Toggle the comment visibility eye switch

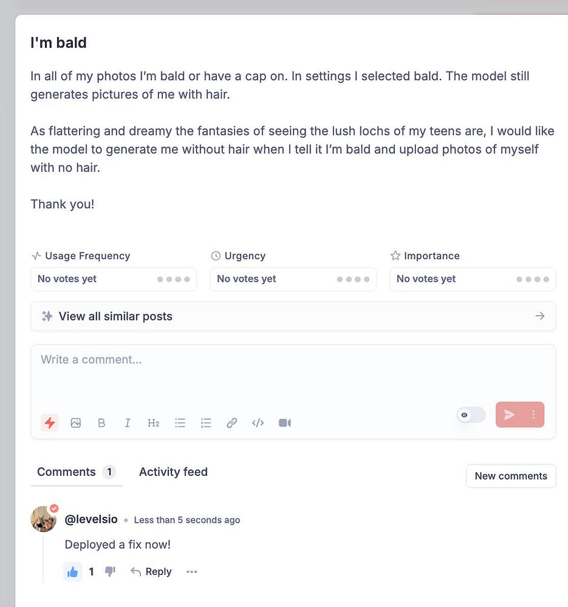pyautogui.click(x=471, y=415)
